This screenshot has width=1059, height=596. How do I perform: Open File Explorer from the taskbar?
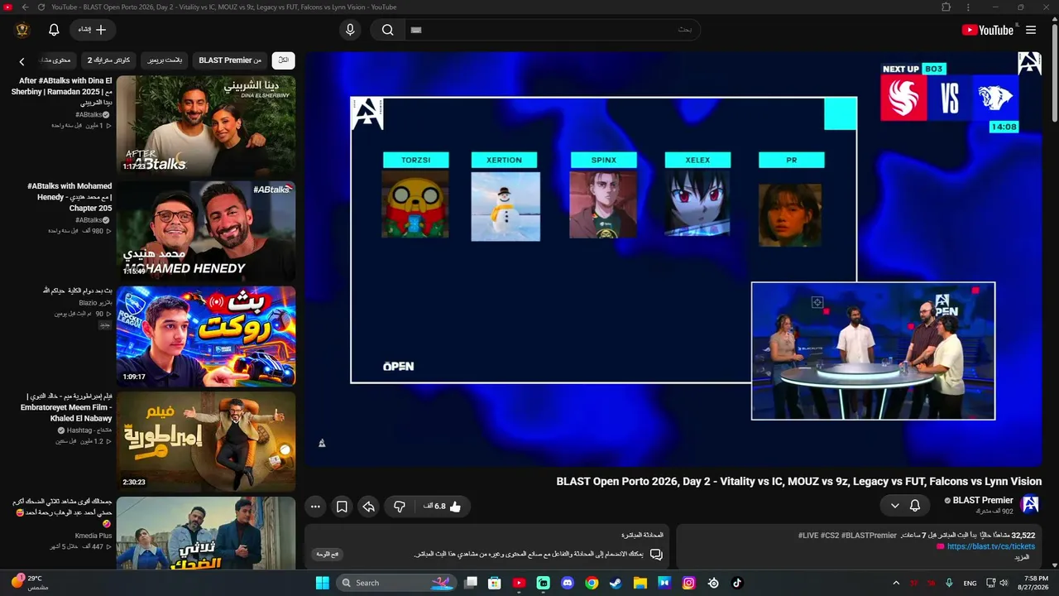pyautogui.click(x=640, y=583)
